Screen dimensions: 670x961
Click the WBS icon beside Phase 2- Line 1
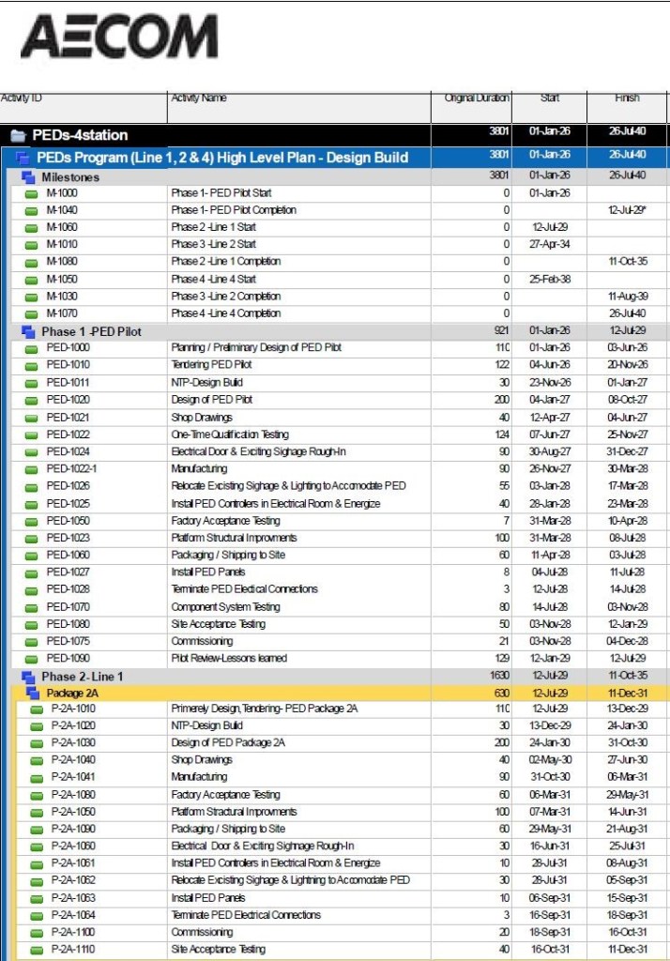(x=27, y=677)
